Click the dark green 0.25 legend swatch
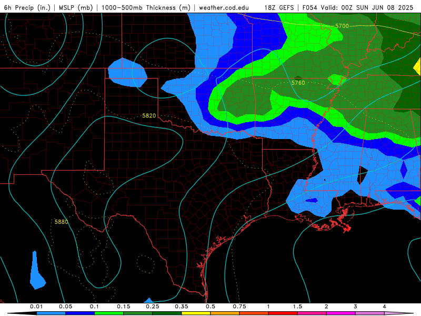This screenshot has width=421, height=316. (167, 313)
